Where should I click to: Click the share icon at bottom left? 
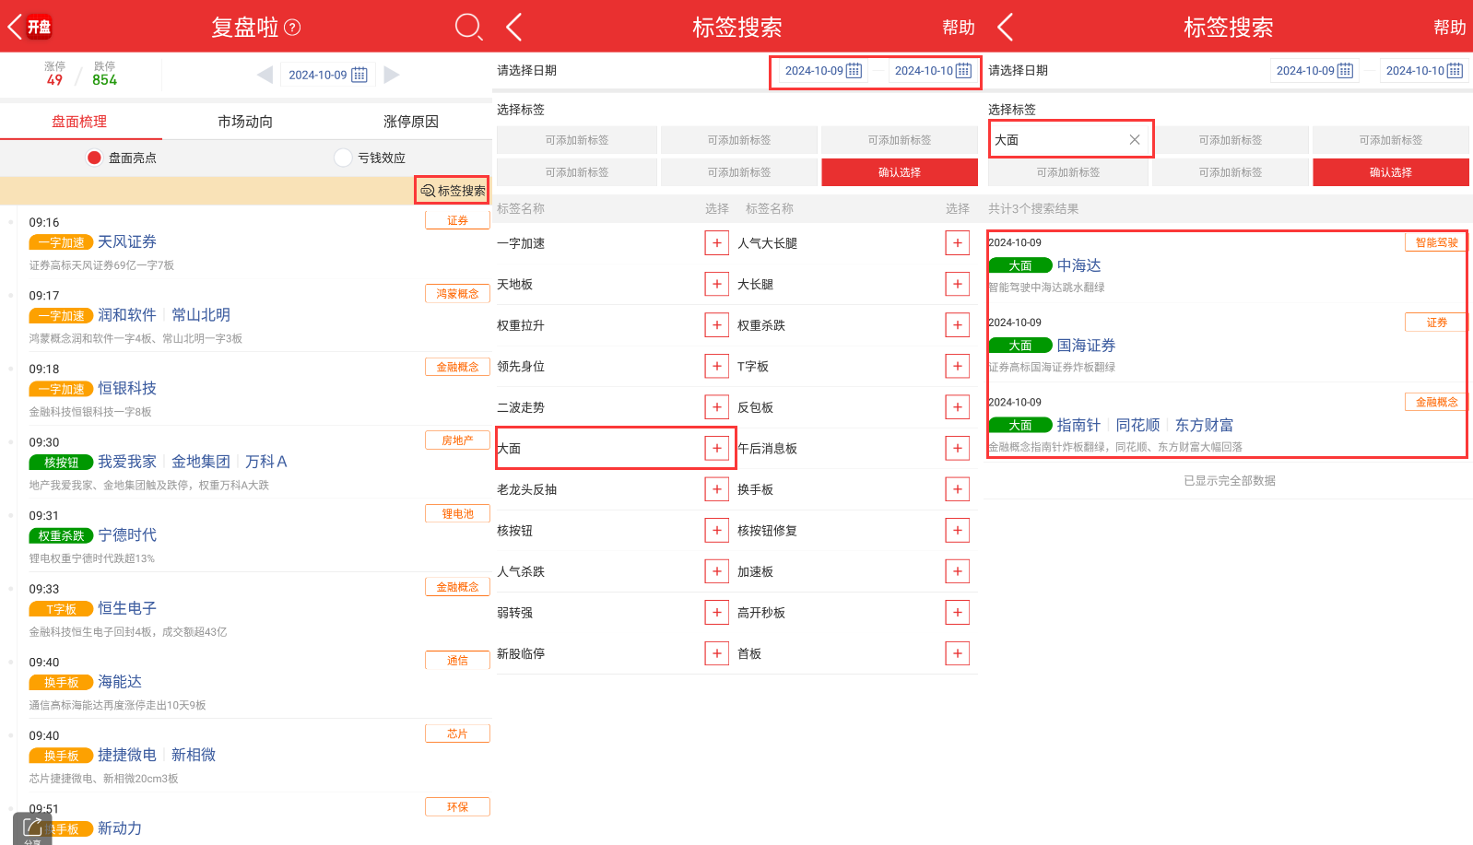(x=32, y=828)
